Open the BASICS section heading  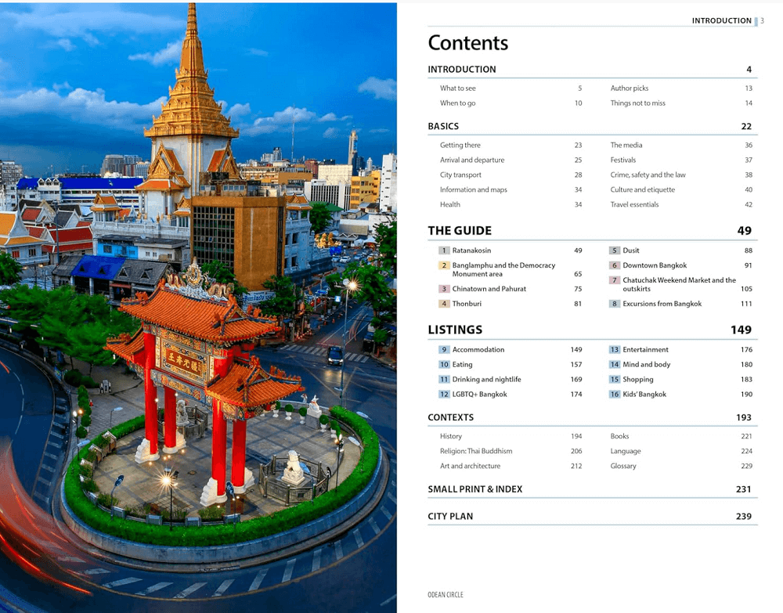click(443, 126)
